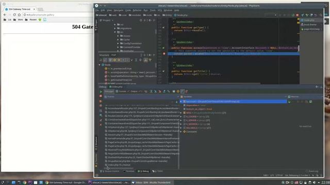
Task: Toggle the orange circle filter in the Structure toolbar
Action: pyautogui.click(x=119, y=60)
